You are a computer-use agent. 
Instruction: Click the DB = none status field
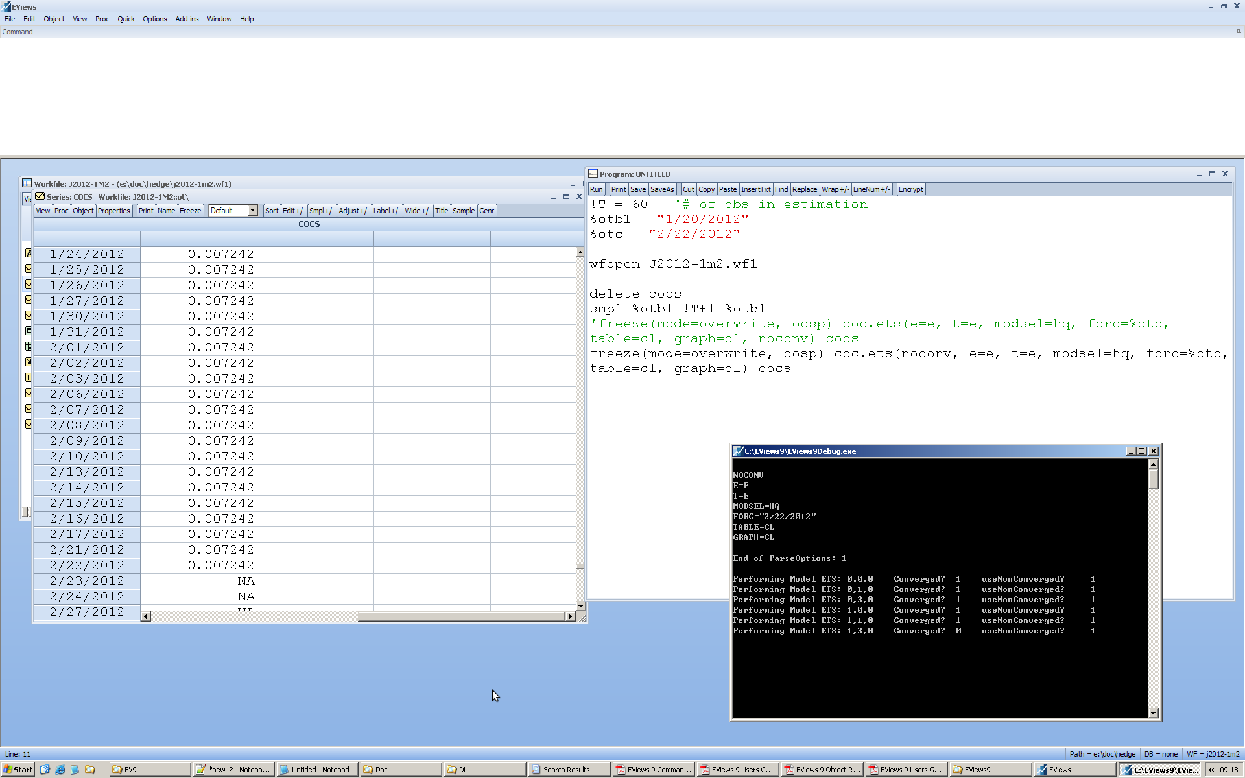(x=1161, y=754)
